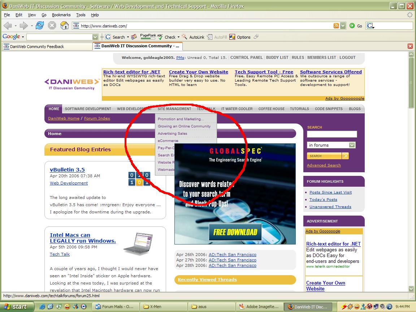Click Unanswered Threads link
Viewport: 416px width, 312px height.
pos(330,207)
